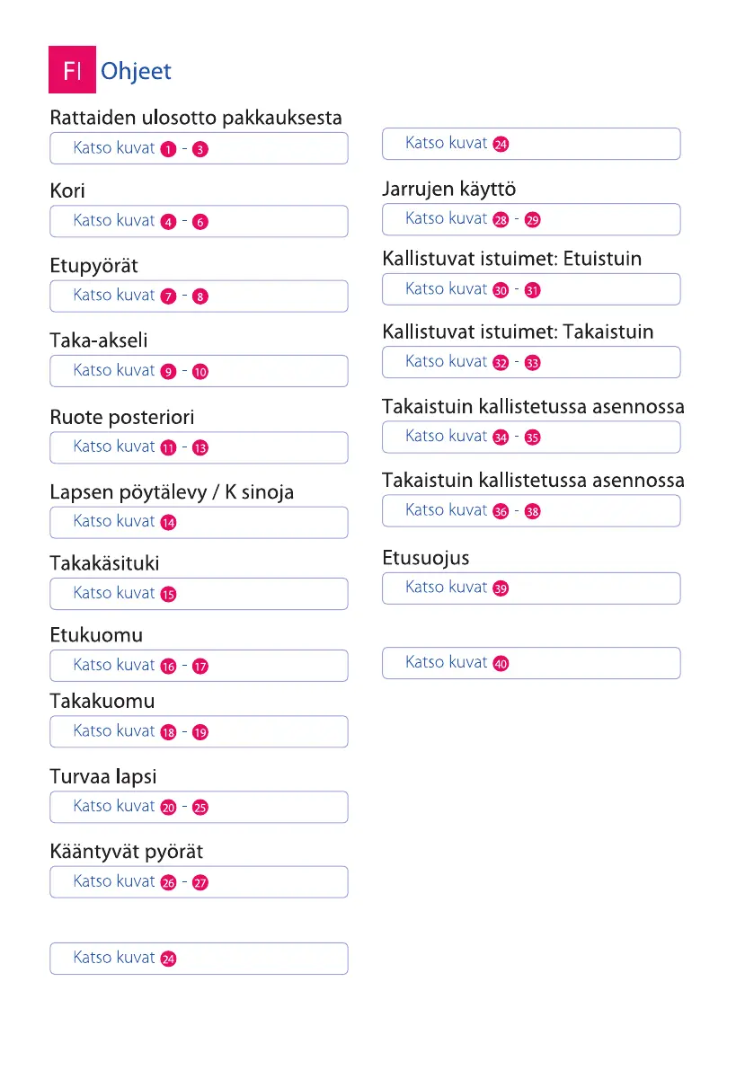Open the Katso kuvat box under Kori
Image resolution: width=754 pixels, height=1070 pixels.
click(x=199, y=221)
